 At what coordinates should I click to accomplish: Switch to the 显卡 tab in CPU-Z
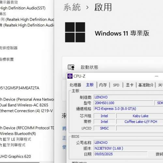[x=129, y=85]
